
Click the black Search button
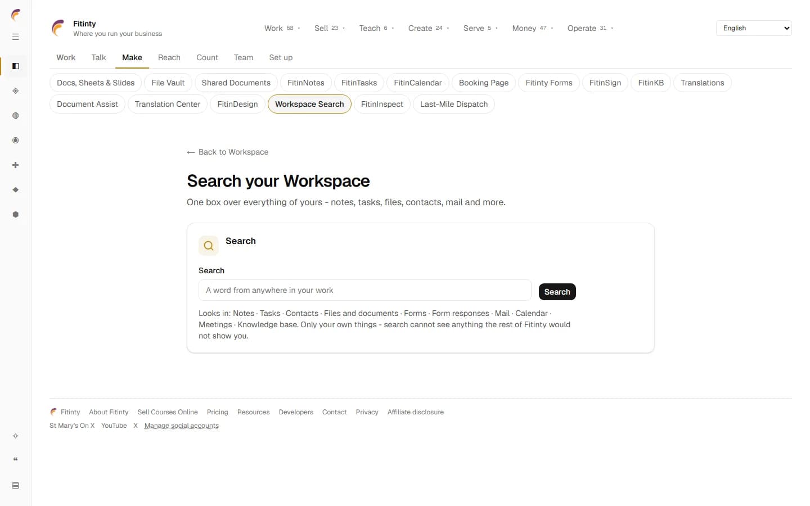tap(557, 292)
